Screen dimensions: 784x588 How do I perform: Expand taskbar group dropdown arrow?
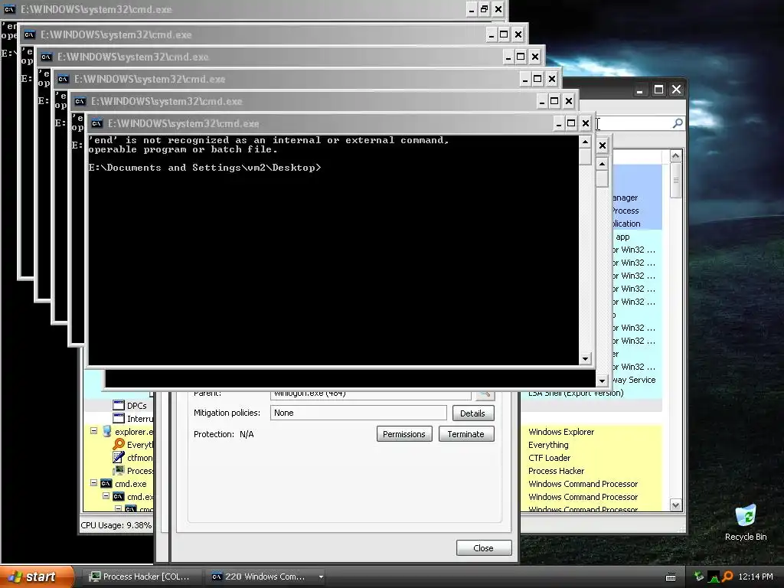click(x=321, y=577)
